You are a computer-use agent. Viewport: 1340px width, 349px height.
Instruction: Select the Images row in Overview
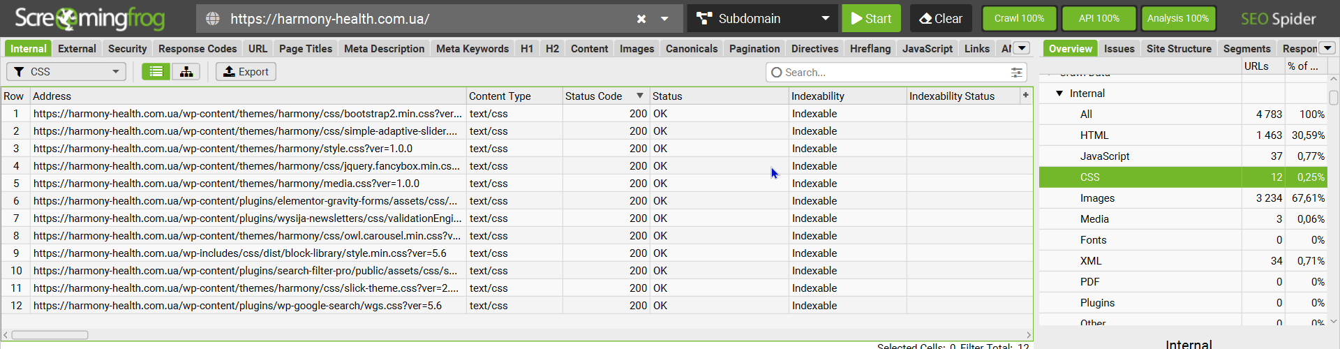(x=1097, y=198)
